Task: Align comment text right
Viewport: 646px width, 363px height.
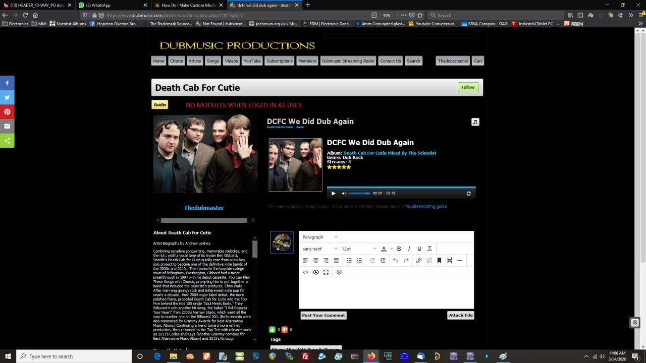Action: pos(326,261)
